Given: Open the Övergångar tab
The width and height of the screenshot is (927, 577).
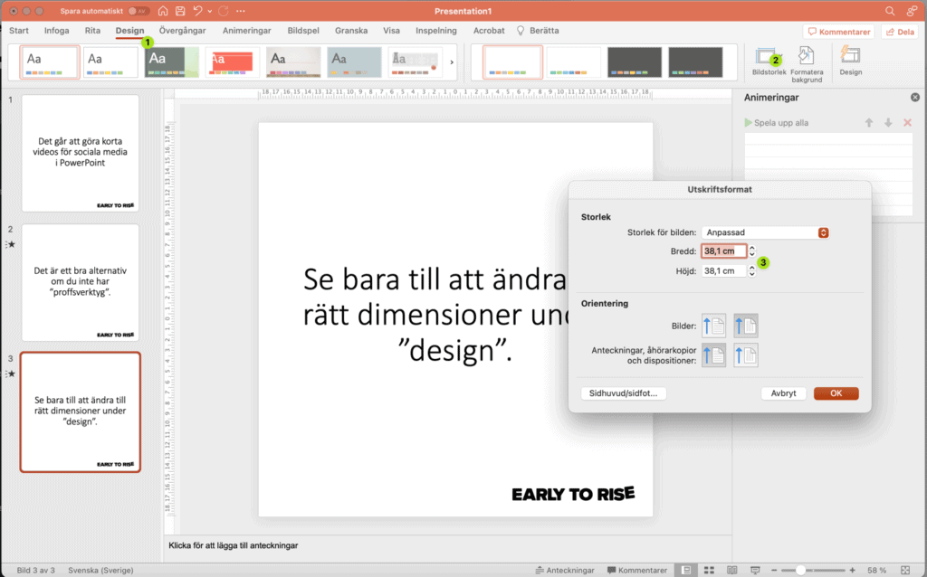Looking at the screenshot, I should (x=183, y=31).
